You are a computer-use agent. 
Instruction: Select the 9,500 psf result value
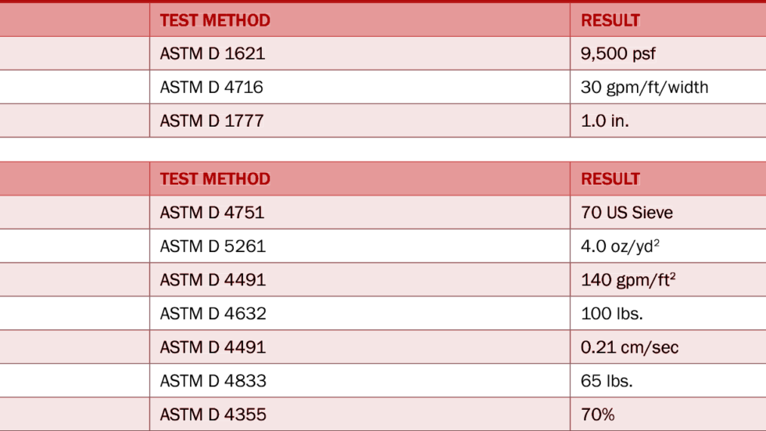tap(618, 54)
